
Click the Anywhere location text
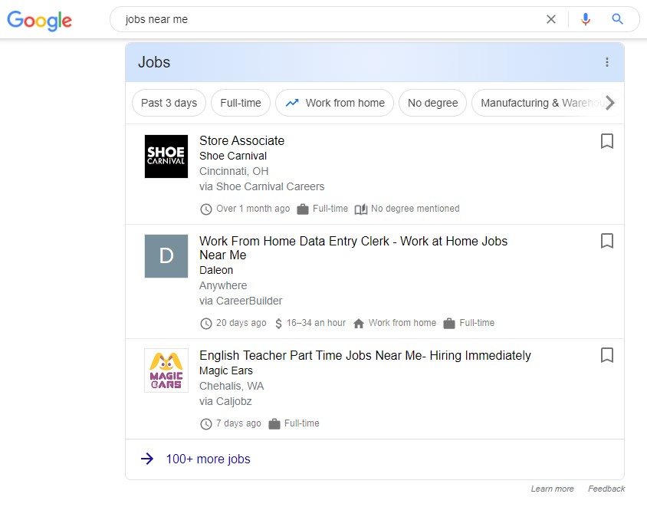pyautogui.click(x=223, y=285)
